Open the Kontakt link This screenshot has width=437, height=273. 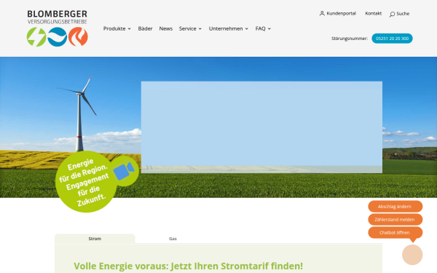coord(373,13)
